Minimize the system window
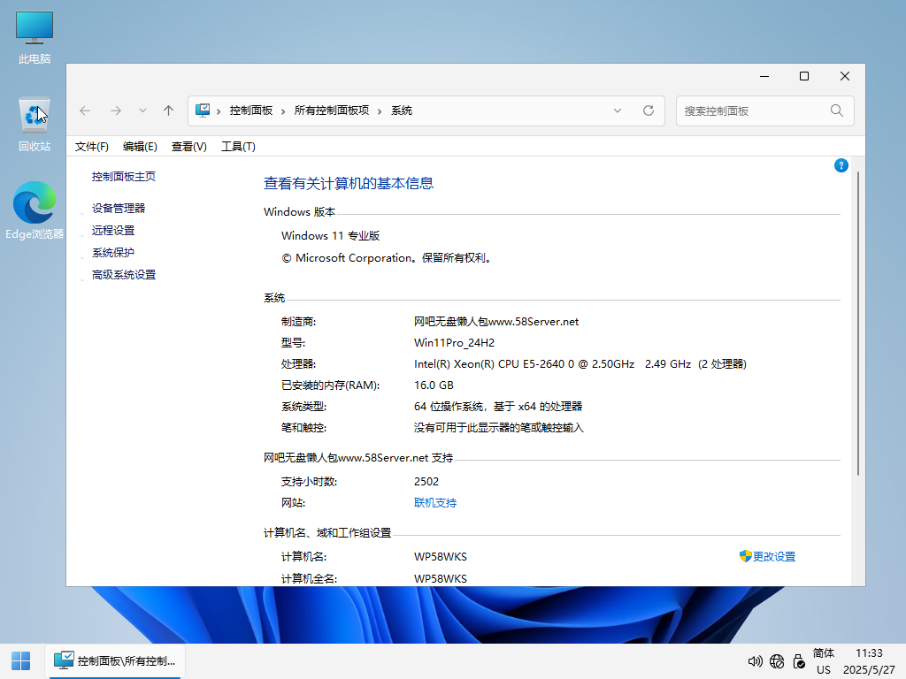 click(x=764, y=76)
